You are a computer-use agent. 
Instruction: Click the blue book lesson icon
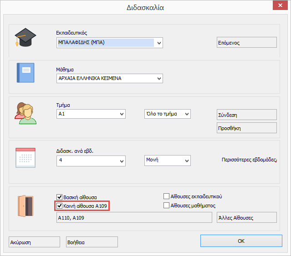click(x=26, y=72)
